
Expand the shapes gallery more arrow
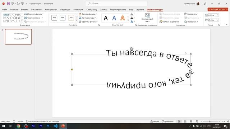22,21
